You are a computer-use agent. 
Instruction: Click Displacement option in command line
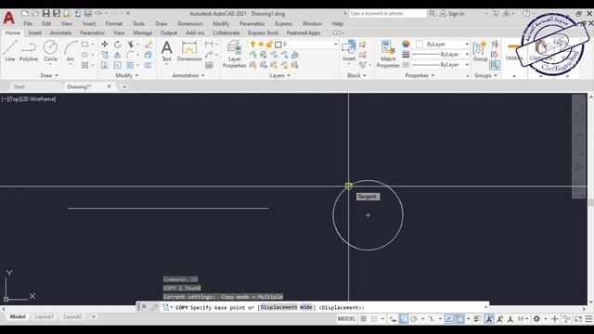coord(278,307)
